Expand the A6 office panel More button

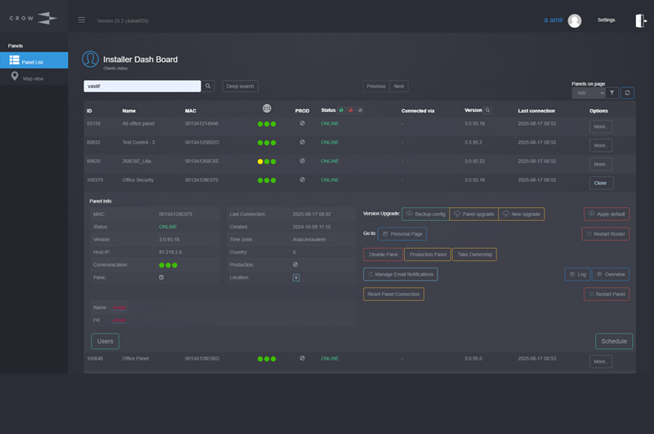click(600, 126)
